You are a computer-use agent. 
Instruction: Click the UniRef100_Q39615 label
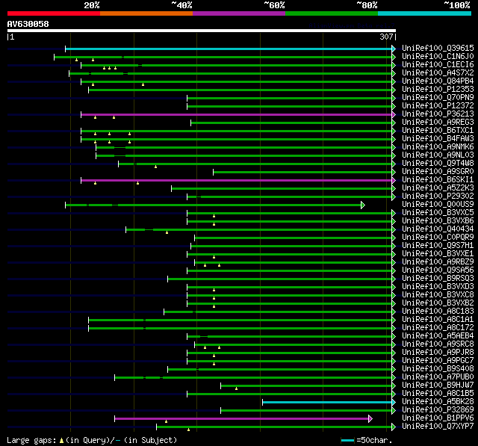[438, 48]
